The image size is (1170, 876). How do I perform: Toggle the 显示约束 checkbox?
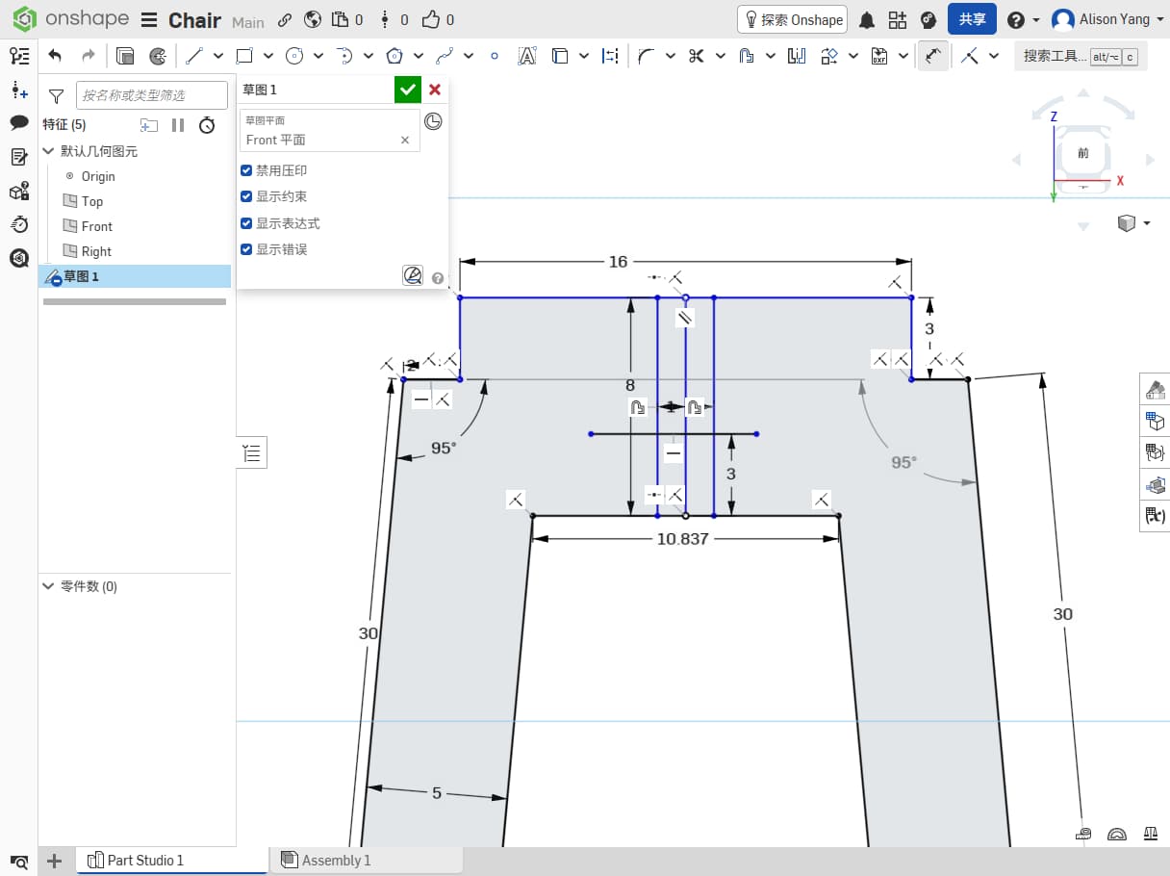coord(246,196)
